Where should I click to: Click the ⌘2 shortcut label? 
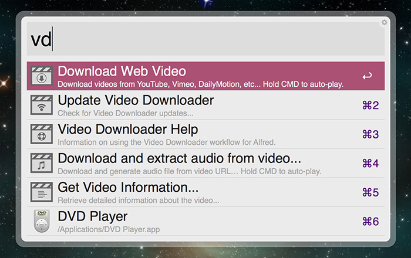[x=370, y=106]
